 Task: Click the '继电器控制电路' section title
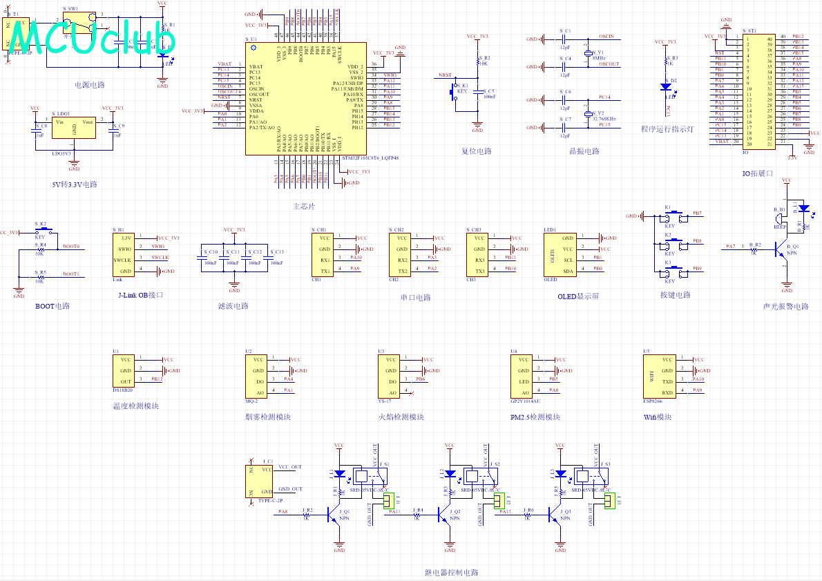[451, 573]
